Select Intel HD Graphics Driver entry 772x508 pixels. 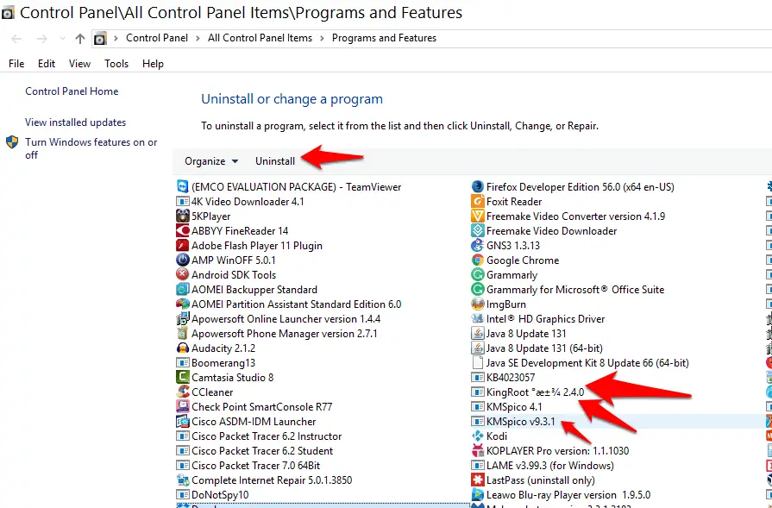545,319
